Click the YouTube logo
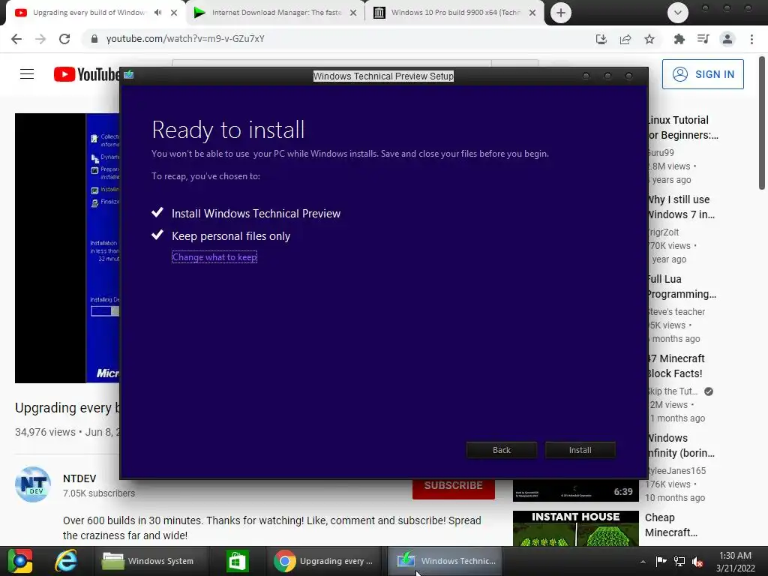 pyautogui.click(x=87, y=74)
